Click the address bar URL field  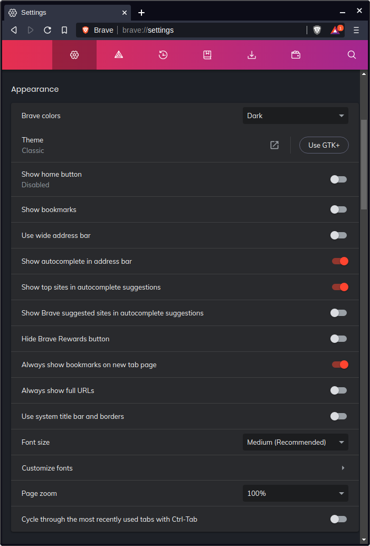(211, 30)
